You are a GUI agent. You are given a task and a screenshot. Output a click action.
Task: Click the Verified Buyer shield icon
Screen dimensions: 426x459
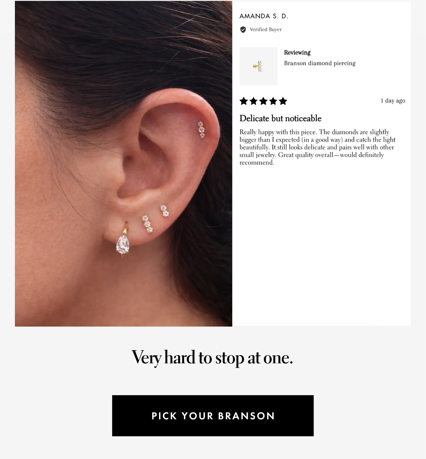click(x=243, y=30)
